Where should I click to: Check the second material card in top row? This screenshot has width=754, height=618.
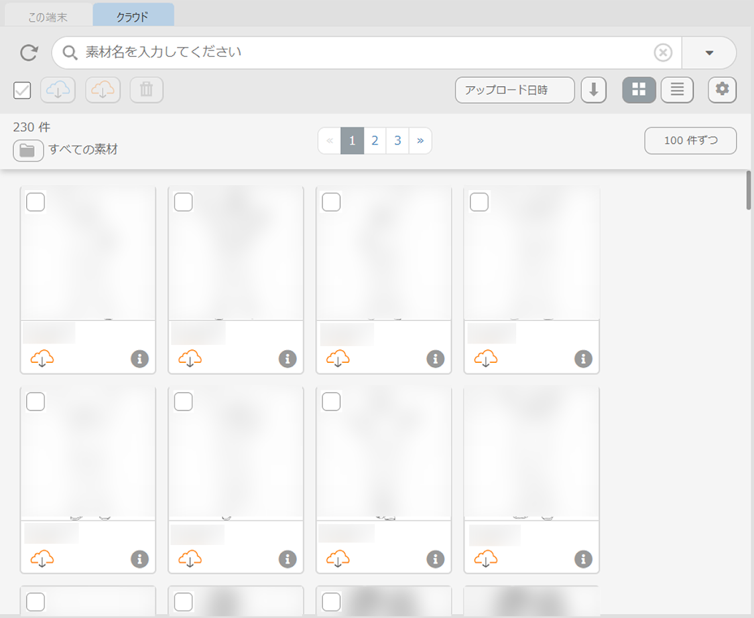click(183, 202)
